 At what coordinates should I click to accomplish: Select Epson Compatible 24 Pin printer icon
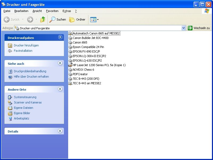click(70, 47)
